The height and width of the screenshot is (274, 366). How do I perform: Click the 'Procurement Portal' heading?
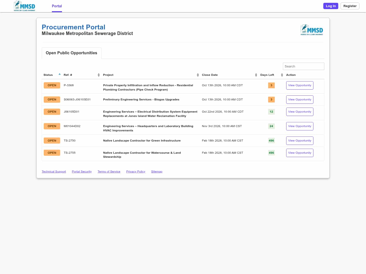pyautogui.click(x=73, y=27)
